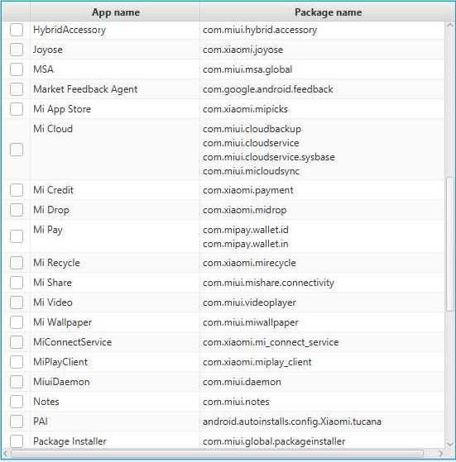Select the Market Feedback Agent row text
The width and height of the screenshot is (456, 462).
pos(85,89)
